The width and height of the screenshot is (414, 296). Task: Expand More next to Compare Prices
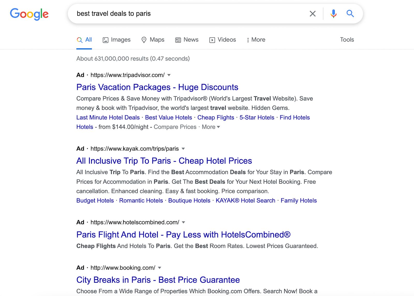[x=211, y=127]
